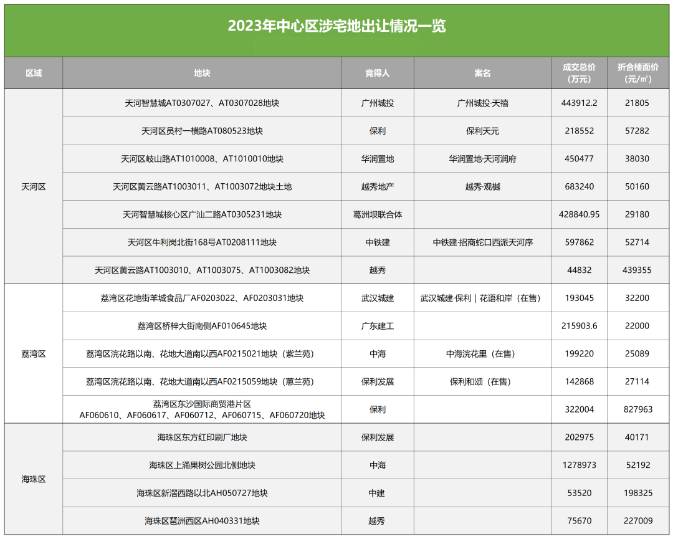Click the 武汉城建·保利｜花语和岸（在售）cell
Screen dimensions: 673x539
click(481, 298)
